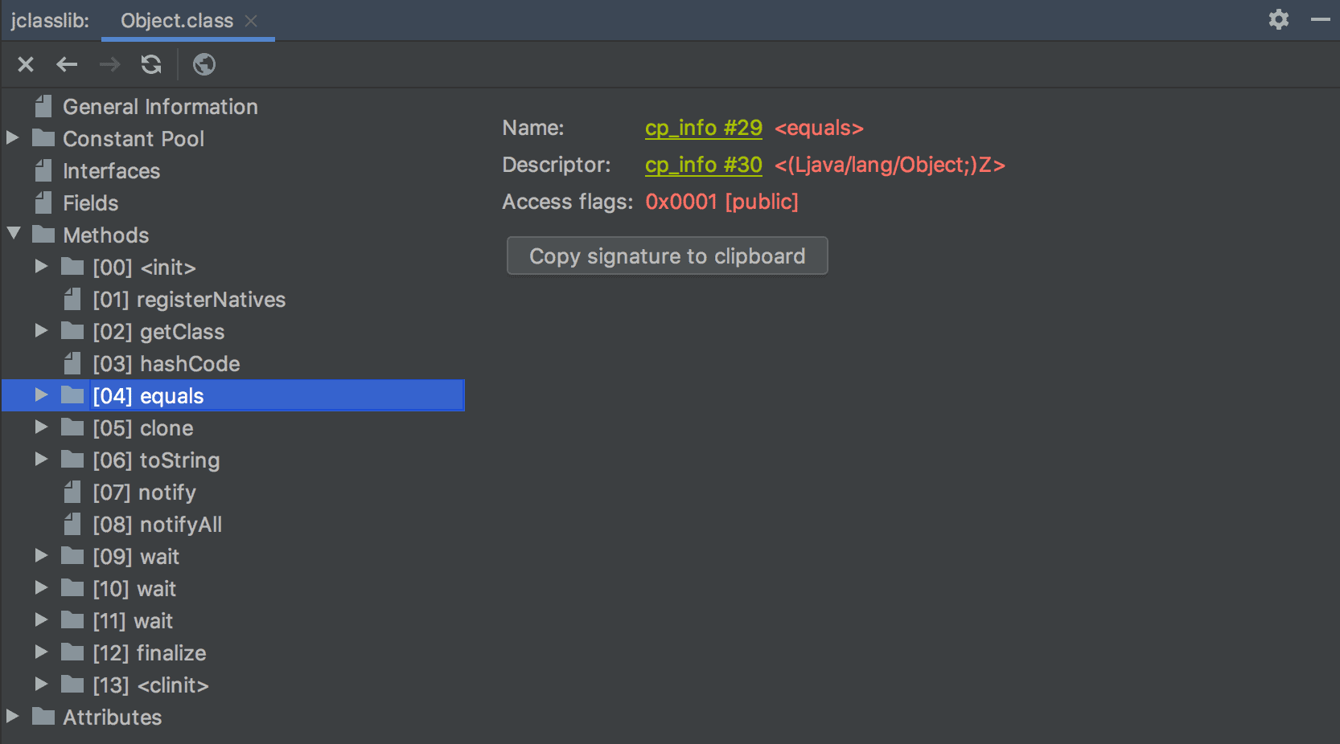The image size is (1340, 744).
Task: Open the jclasslib settings gear
Action: (x=1278, y=19)
